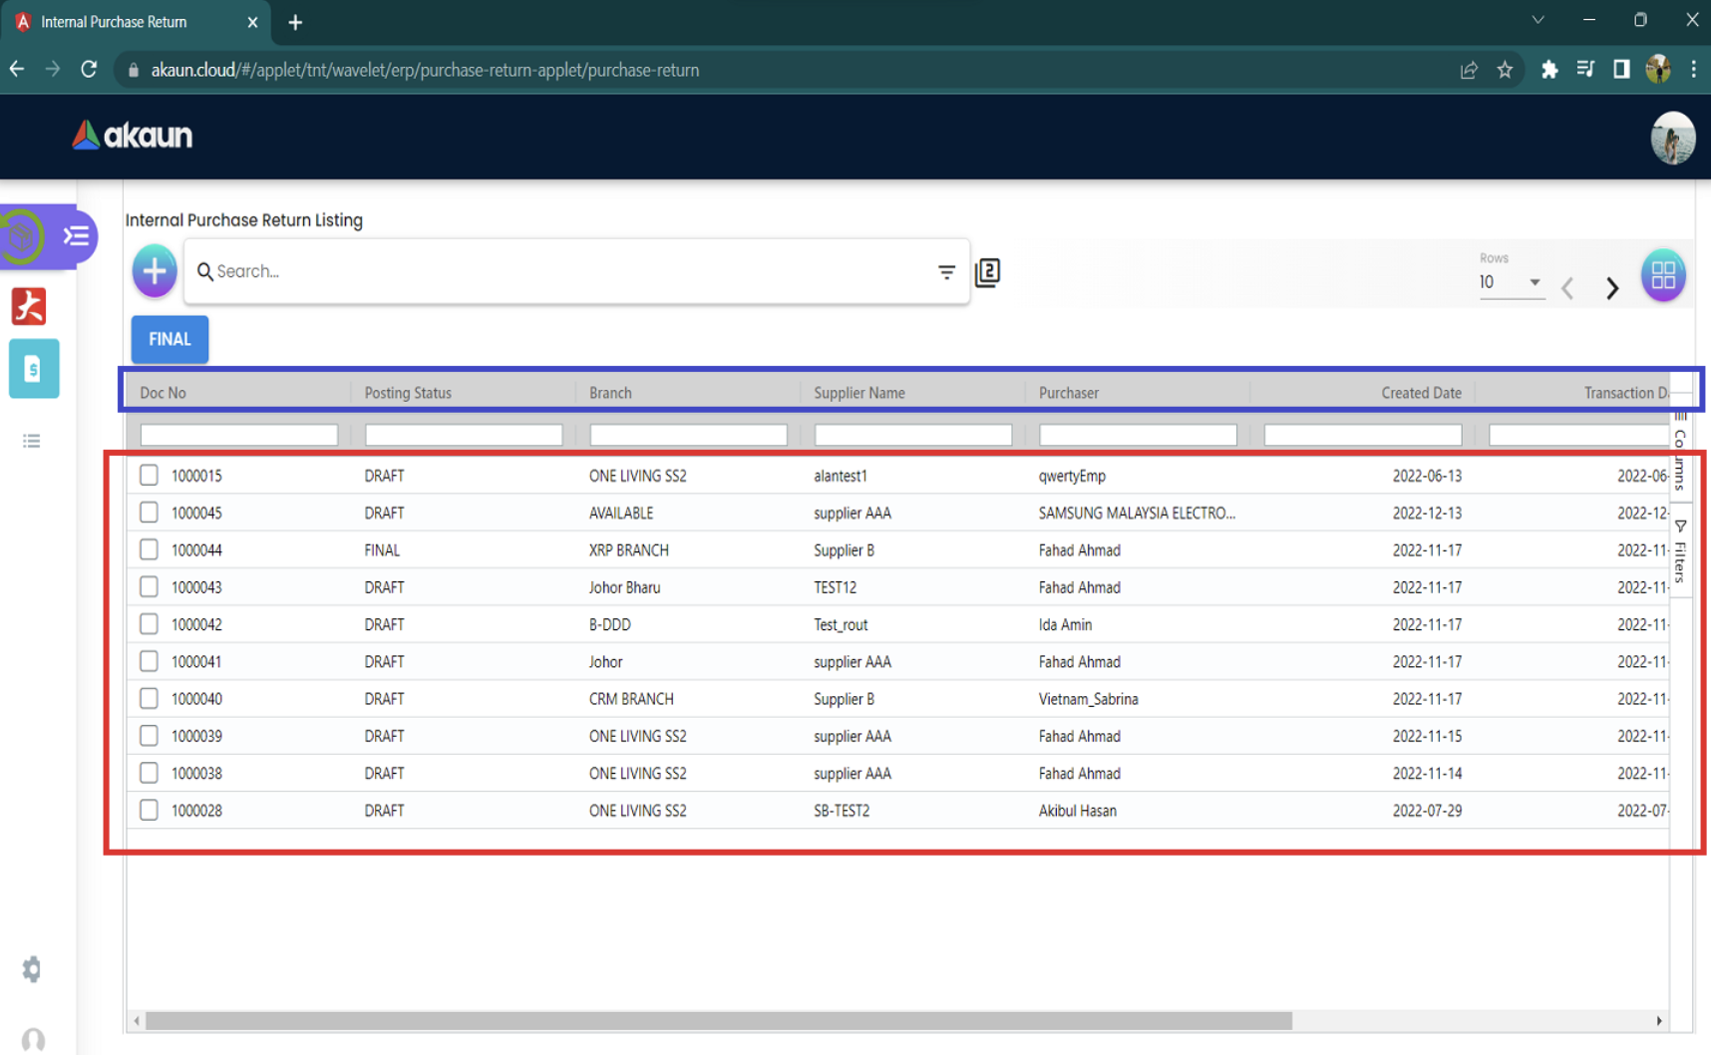Expand the Filters side panel
The width and height of the screenshot is (1711, 1055).
click(x=1680, y=551)
